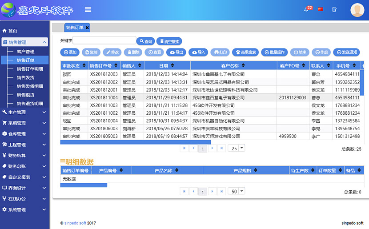The image size is (369, 229).
Task: Click the 导入 import button
Action: 198,52
